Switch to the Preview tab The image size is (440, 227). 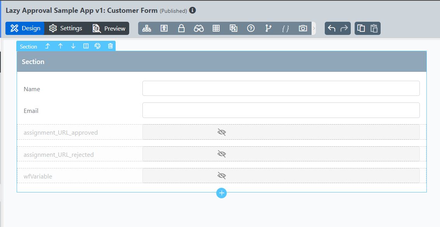click(109, 28)
